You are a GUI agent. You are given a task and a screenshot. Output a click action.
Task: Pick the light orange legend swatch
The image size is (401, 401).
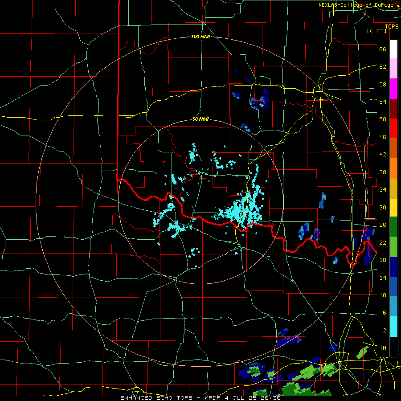[x=393, y=168]
